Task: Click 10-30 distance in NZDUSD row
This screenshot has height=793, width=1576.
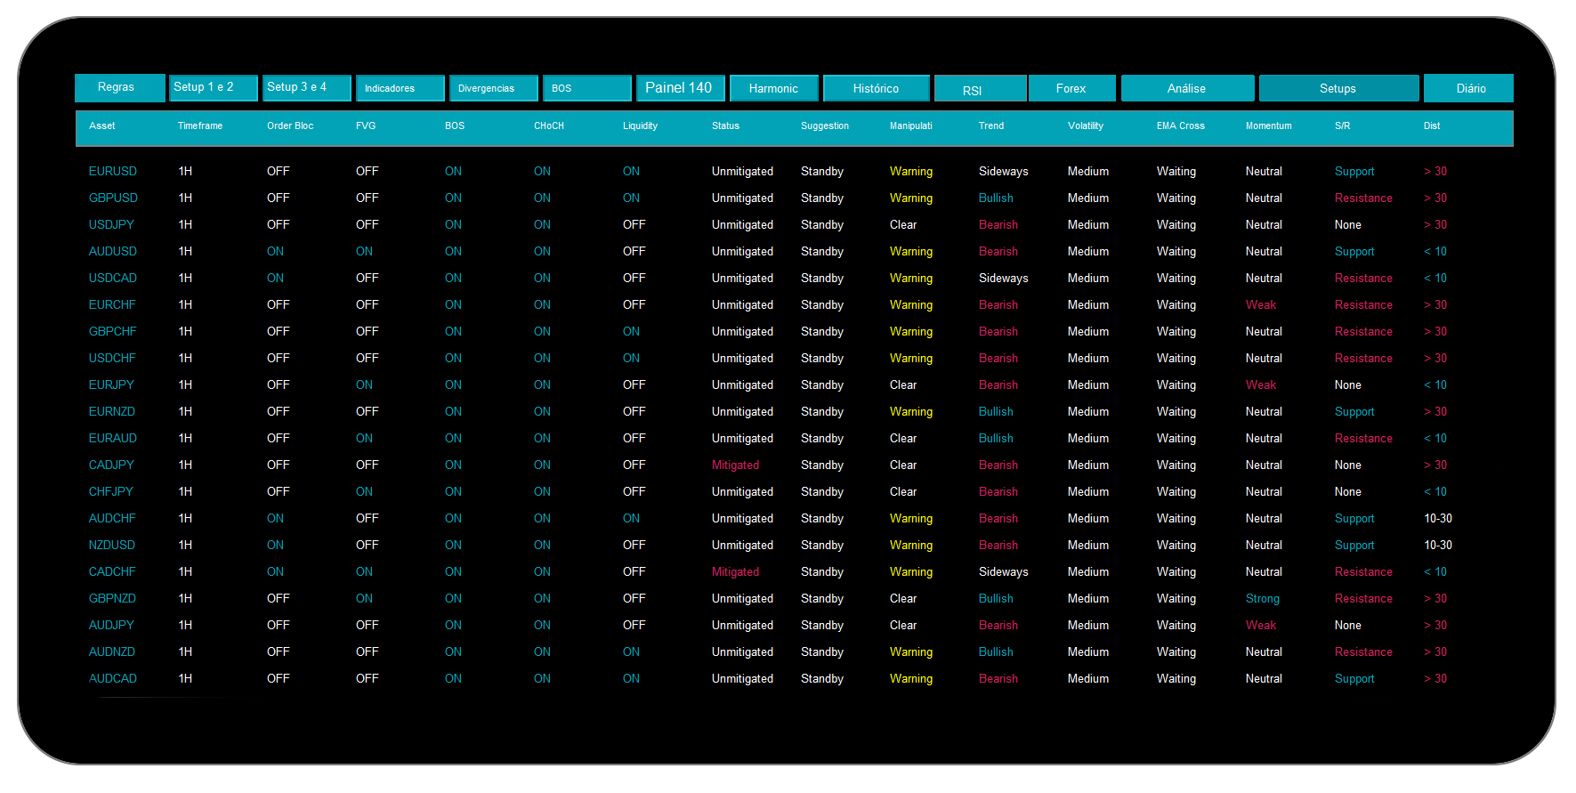Action: [x=1438, y=546]
